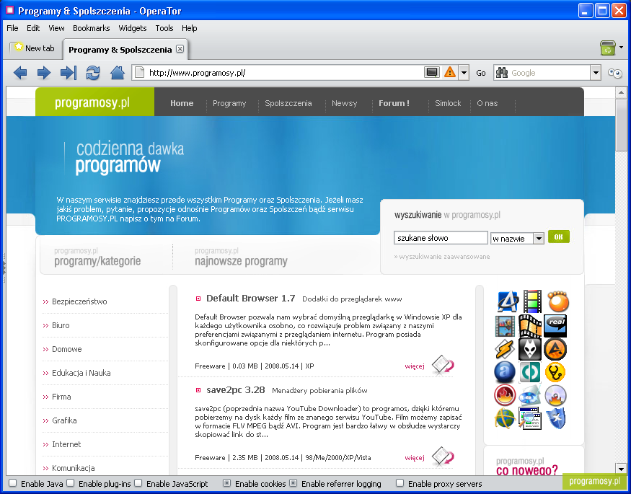Open the closed tabs trash bin icon
Viewport: 631px width, 494px height.
pyautogui.click(x=608, y=48)
